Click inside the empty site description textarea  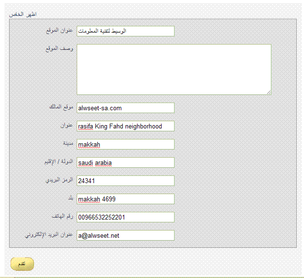click(x=174, y=69)
